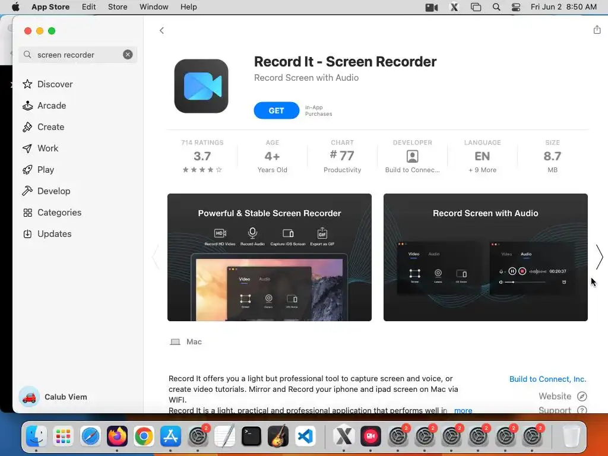Open the Help menu
The height and width of the screenshot is (456, 608).
(x=188, y=7)
